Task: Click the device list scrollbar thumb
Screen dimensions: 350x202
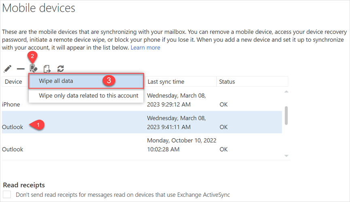Action: [286, 116]
